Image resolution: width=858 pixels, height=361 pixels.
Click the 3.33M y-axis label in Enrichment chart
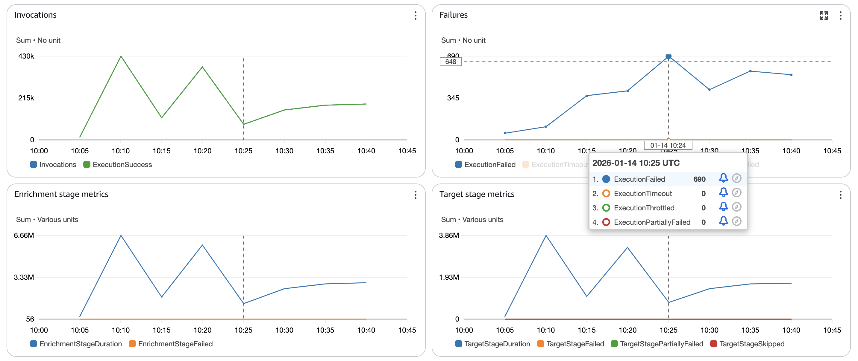[24, 278]
